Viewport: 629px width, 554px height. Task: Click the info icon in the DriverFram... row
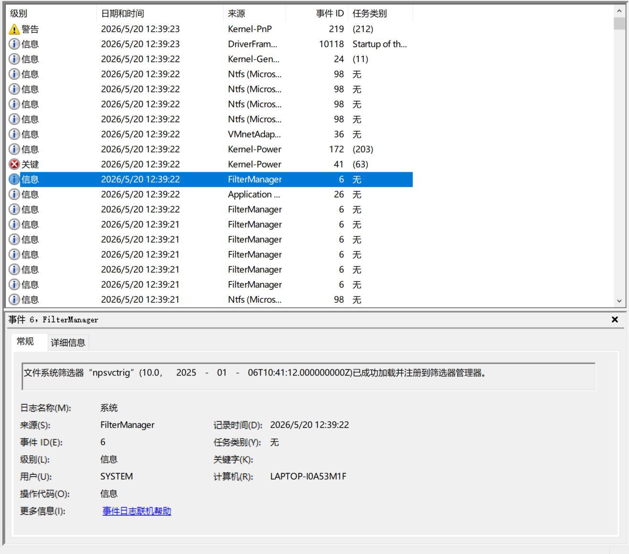point(14,44)
